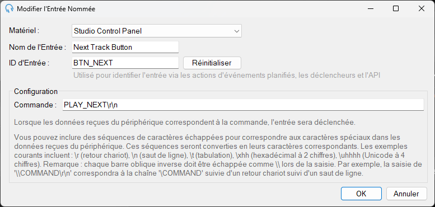Click into the ID d'Entrée field

coord(125,63)
